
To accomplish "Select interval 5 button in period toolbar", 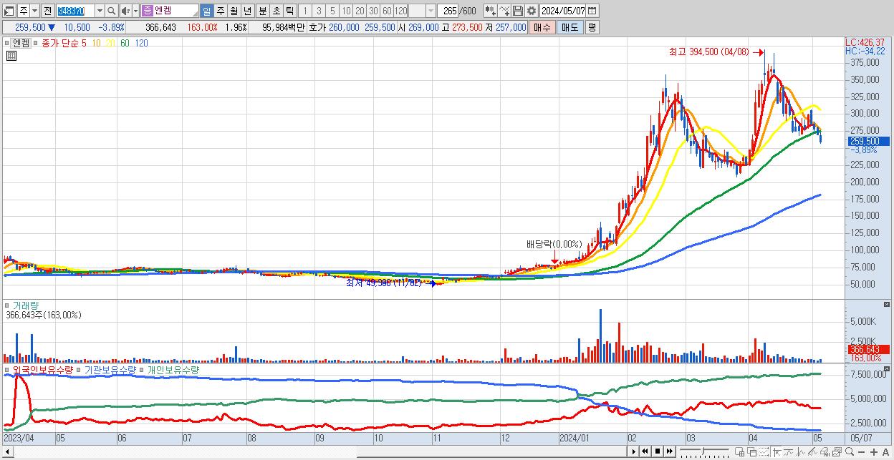I will tap(332, 11).
